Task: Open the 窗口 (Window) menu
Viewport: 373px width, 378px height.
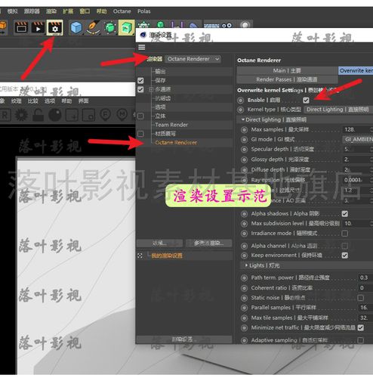Action: pyautogui.click(x=85, y=11)
